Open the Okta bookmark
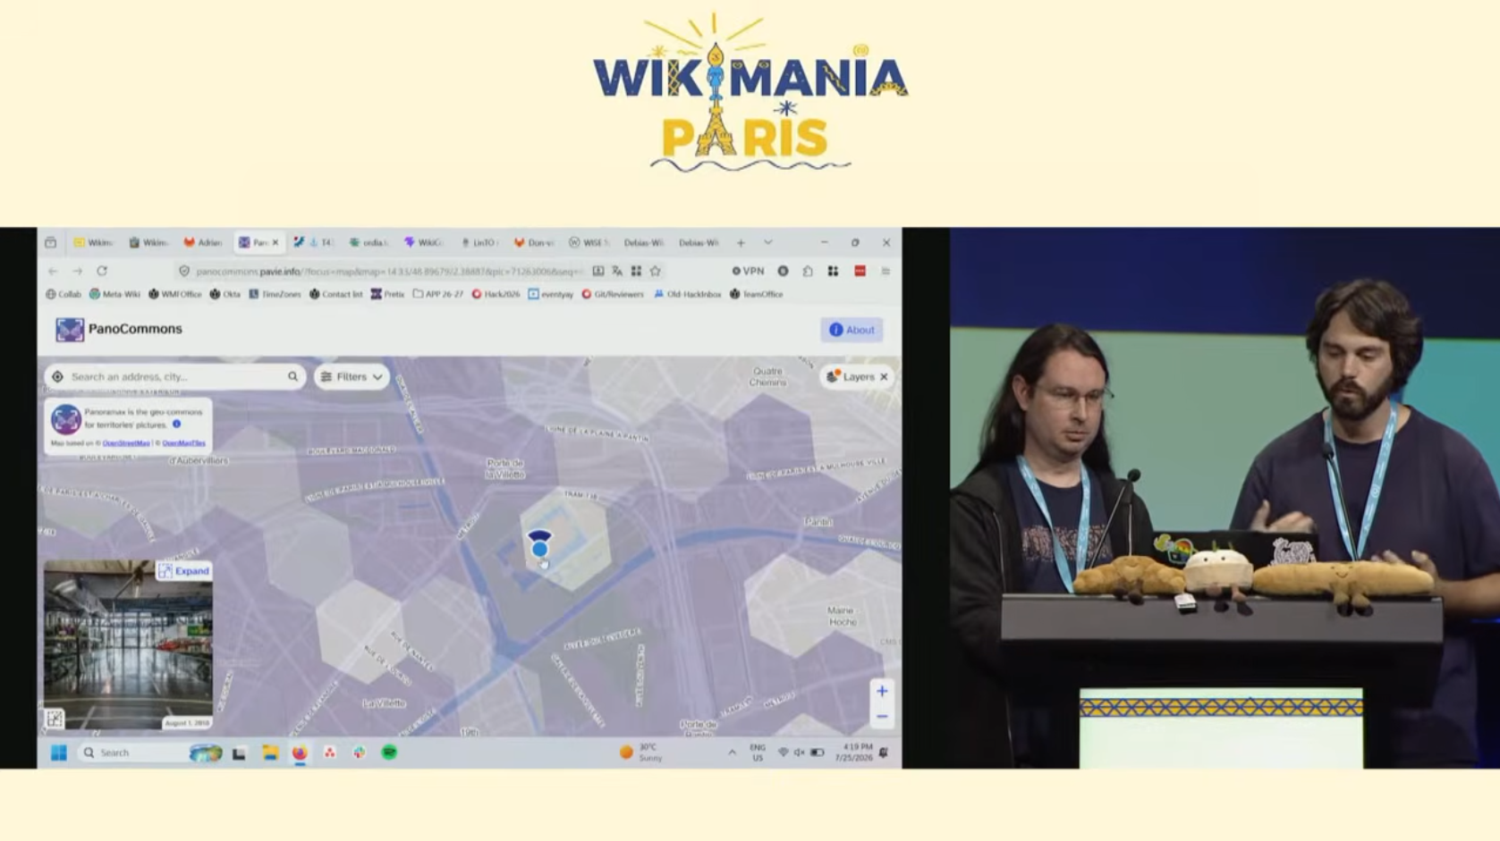This screenshot has height=841, width=1500. pyautogui.click(x=225, y=294)
